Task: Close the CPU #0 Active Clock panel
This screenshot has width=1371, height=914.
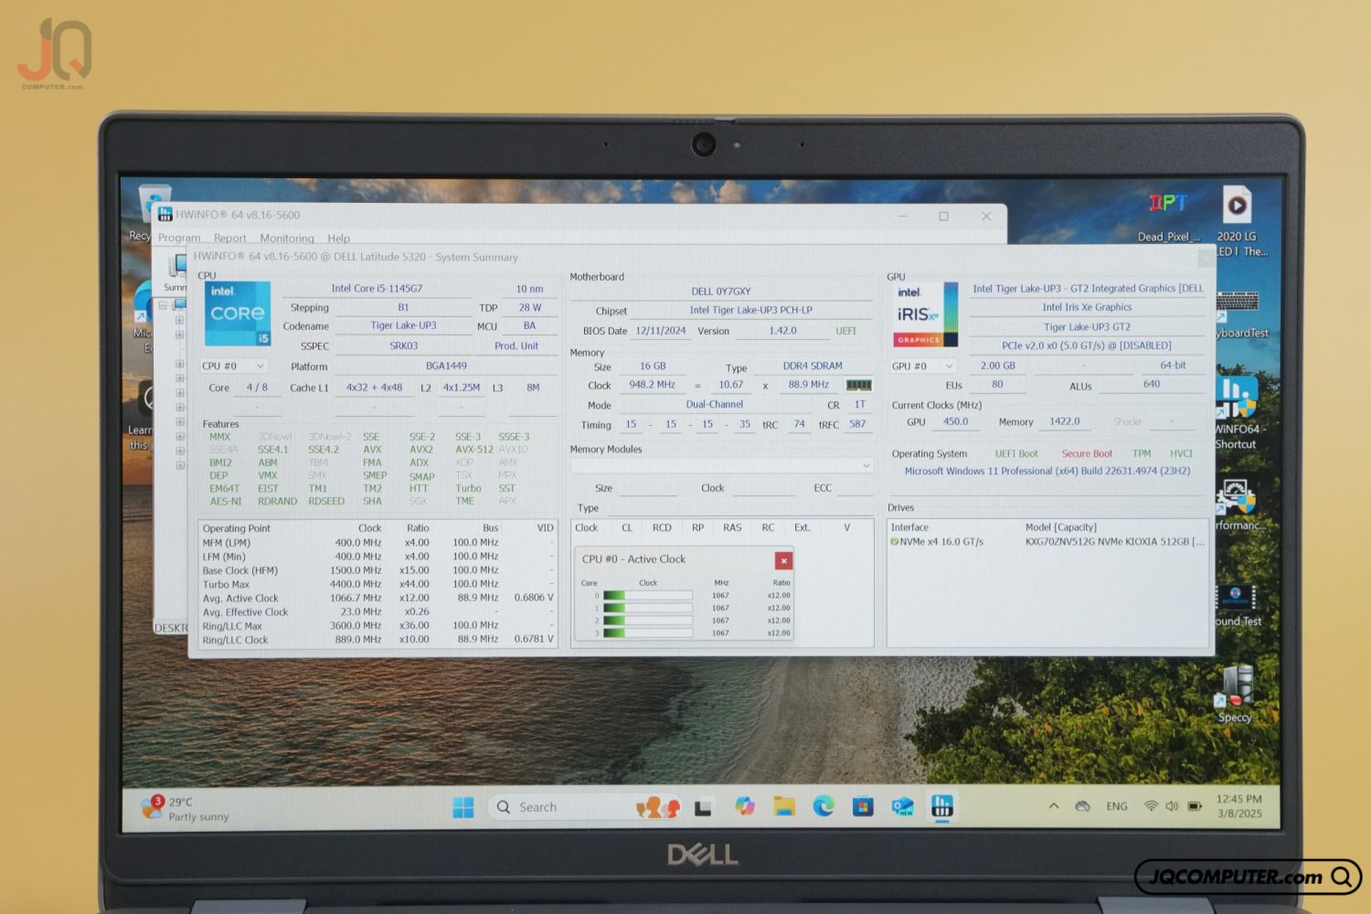Action: (783, 560)
